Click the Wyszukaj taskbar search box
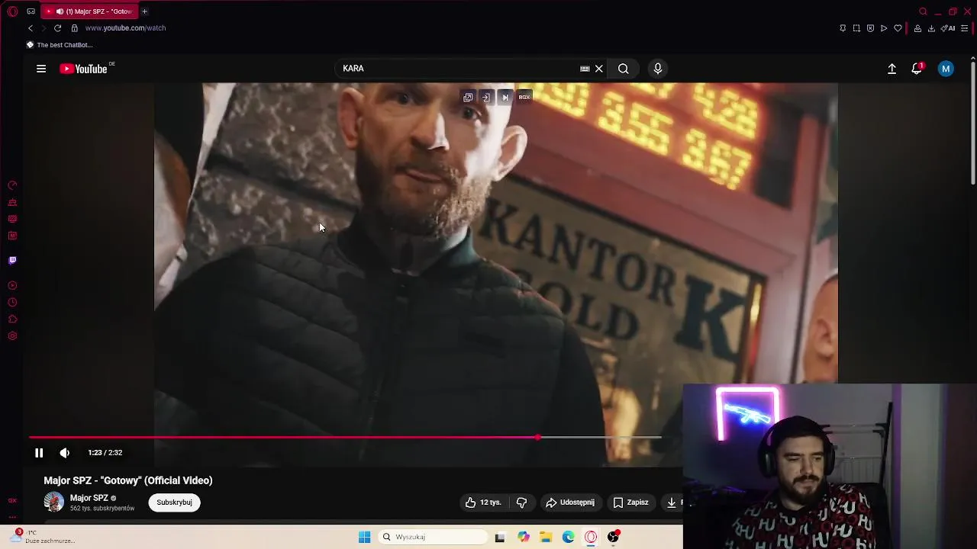Viewport: 977px width, 549px height. pos(433,538)
